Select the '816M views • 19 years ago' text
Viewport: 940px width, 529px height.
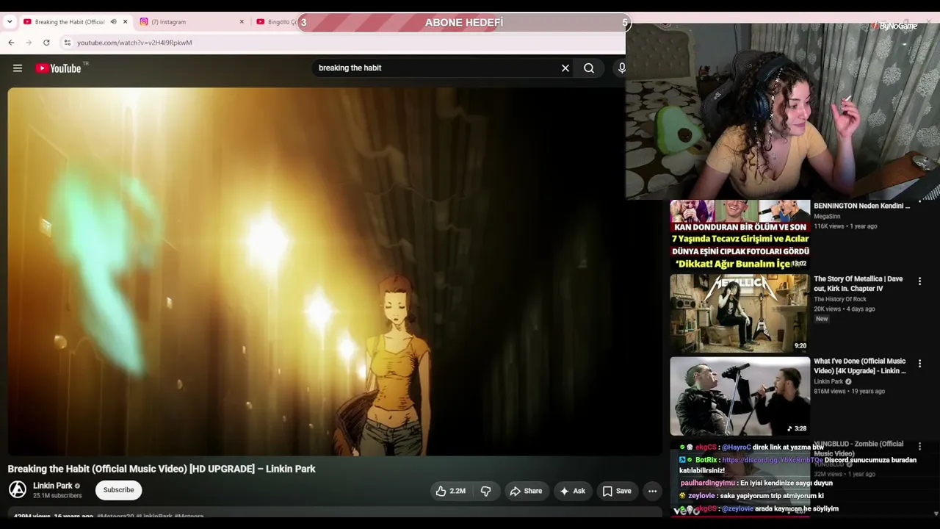pyautogui.click(x=849, y=392)
